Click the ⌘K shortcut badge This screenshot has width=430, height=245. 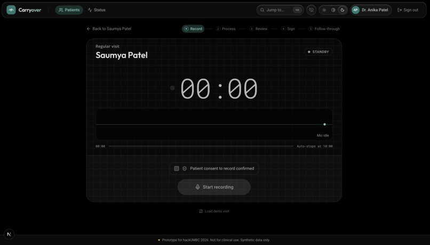tap(297, 10)
